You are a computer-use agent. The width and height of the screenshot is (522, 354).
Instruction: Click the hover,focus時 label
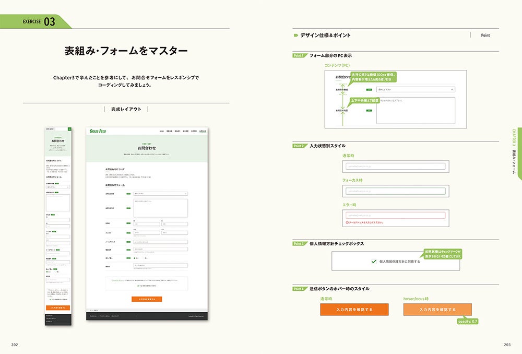416,299
